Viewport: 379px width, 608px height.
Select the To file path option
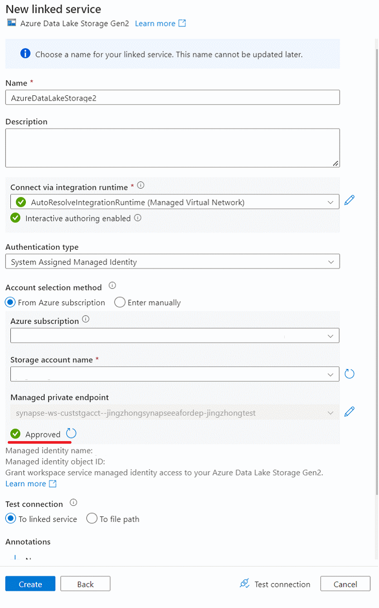click(x=92, y=518)
